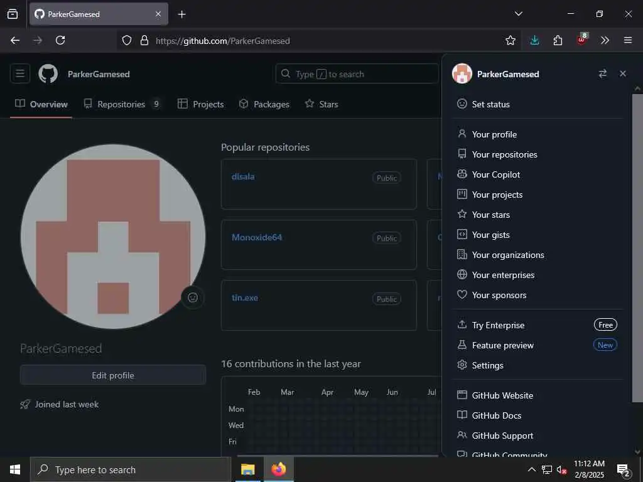Select Your profile menu item
This screenshot has width=643, height=482.
pos(538,134)
